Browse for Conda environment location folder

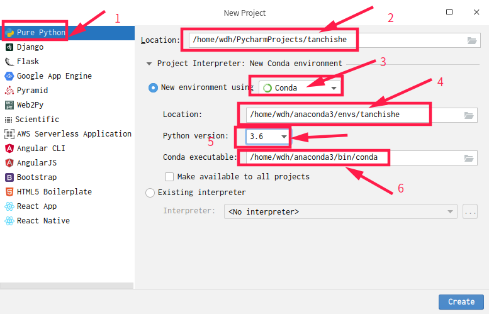469,115
